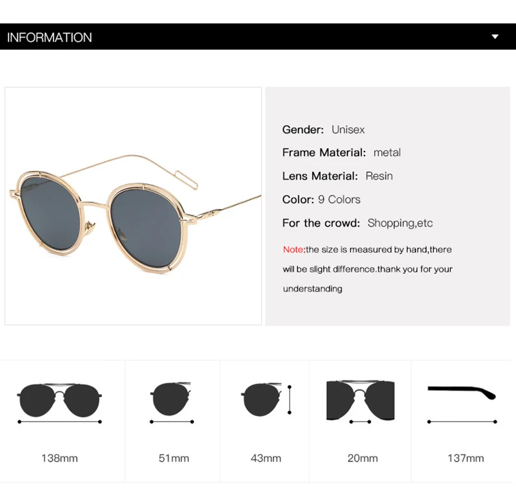Select the 51mm lens width label

(174, 458)
